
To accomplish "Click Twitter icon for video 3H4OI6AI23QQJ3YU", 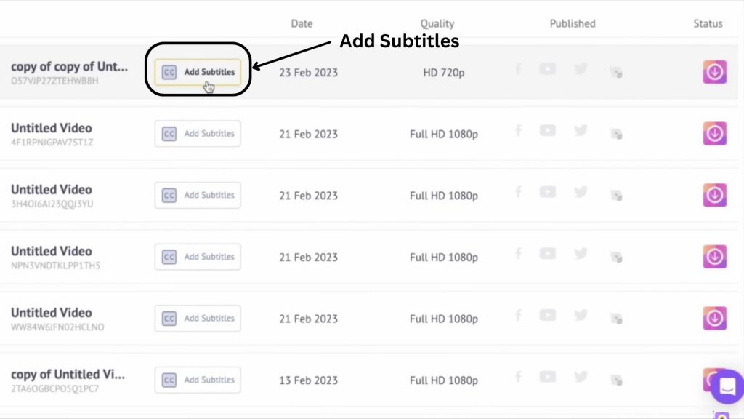I will (581, 192).
